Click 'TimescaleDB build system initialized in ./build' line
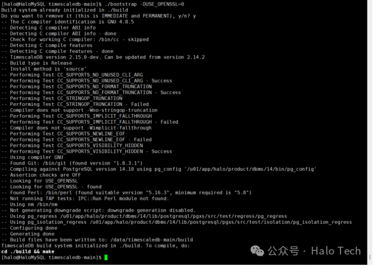Screen dimensions: 373x266 [x=96, y=245]
